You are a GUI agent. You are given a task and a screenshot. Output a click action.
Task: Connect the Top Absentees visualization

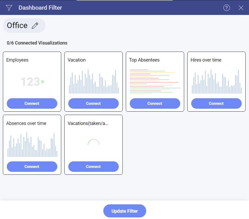pyautogui.click(x=155, y=103)
